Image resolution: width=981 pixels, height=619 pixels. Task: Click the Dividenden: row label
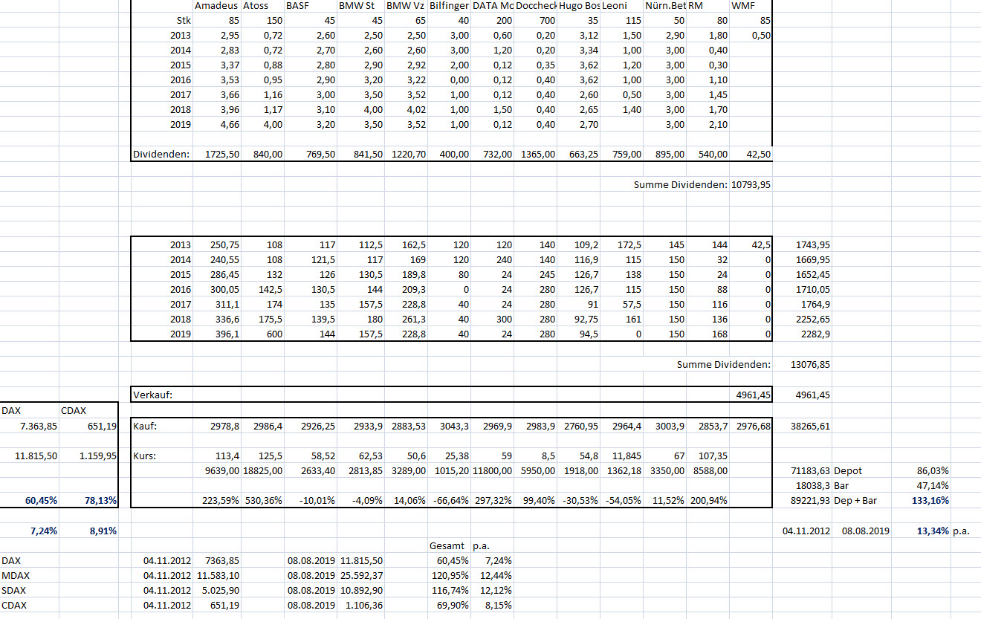pos(161,154)
